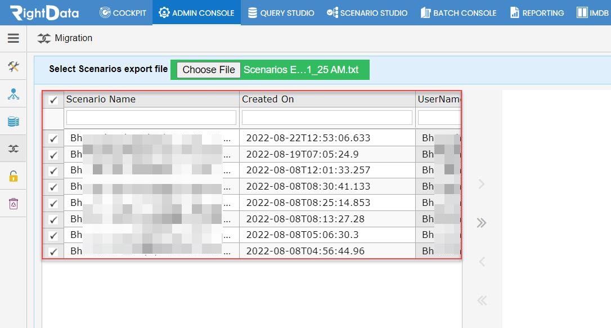Switch to Query Studio
This screenshot has height=328, width=611.
click(281, 13)
